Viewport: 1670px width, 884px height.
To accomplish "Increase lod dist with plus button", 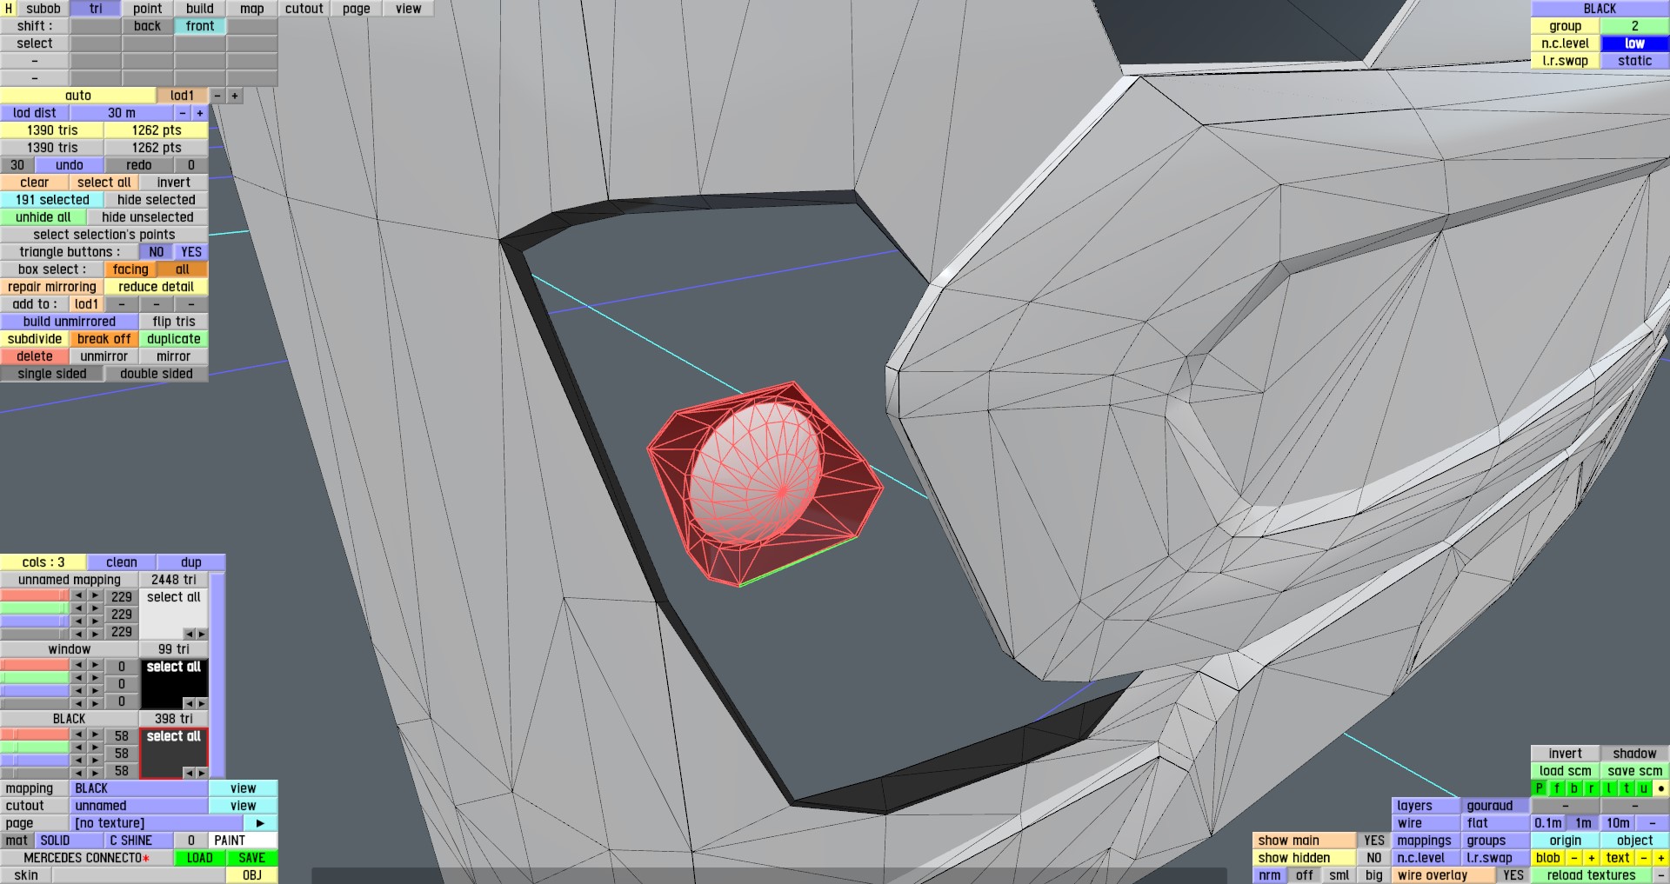I will (200, 113).
